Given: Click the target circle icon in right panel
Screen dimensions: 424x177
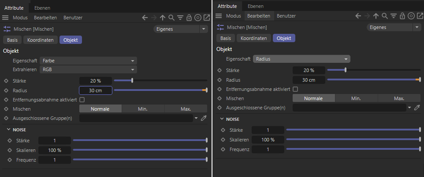Looking at the screenshot, I should [411, 16].
